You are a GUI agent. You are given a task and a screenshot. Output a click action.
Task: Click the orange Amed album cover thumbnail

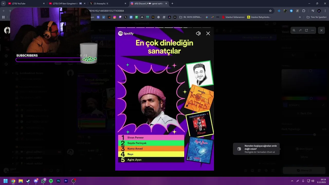(199, 98)
